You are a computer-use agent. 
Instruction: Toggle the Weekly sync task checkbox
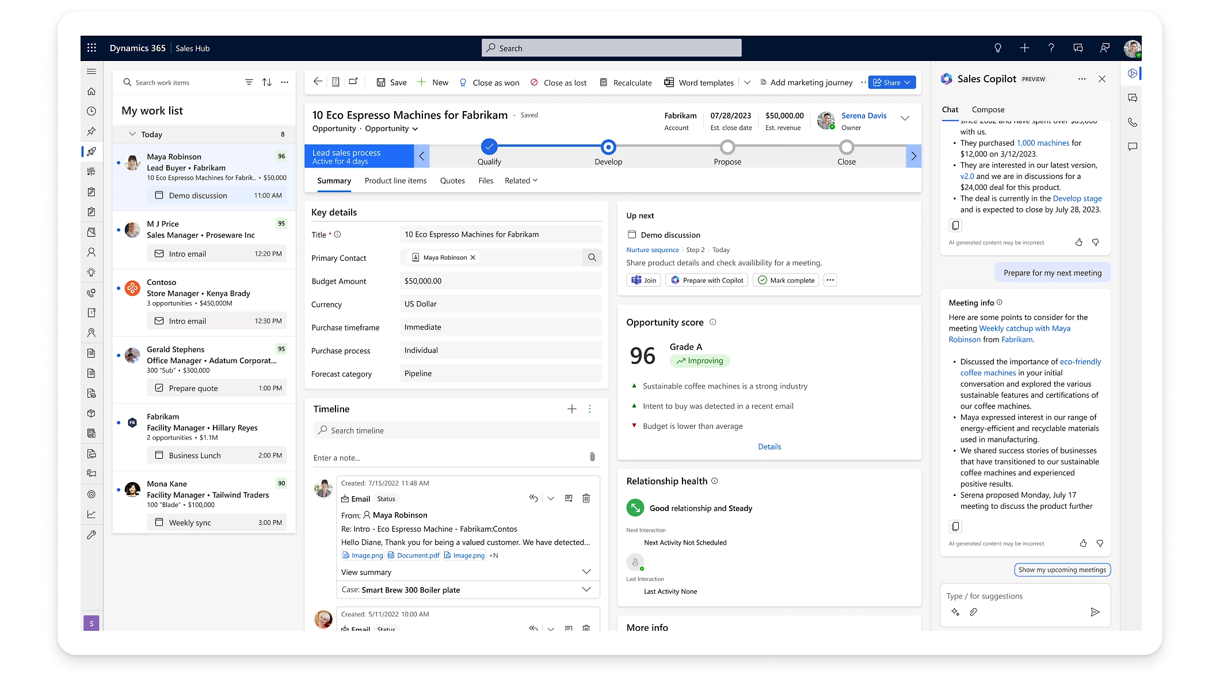point(159,523)
